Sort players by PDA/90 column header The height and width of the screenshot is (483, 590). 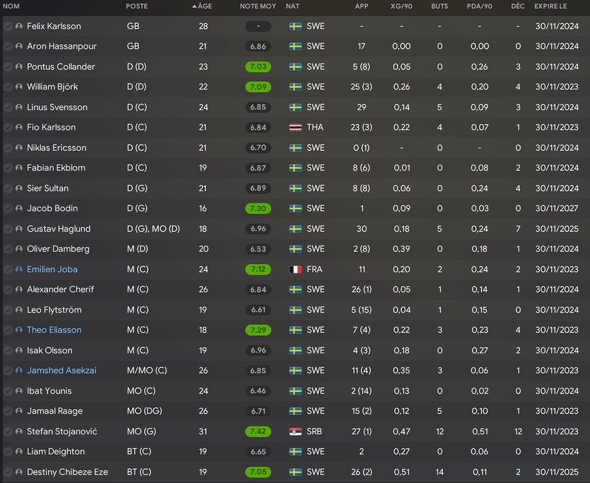click(479, 6)
